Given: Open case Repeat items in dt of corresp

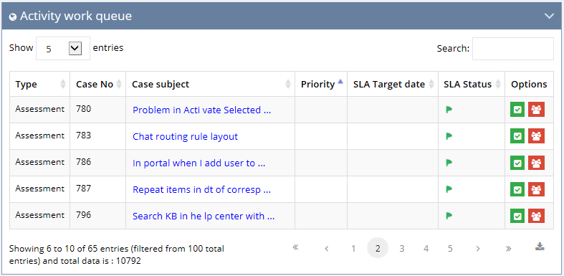Looking at the screenshot, I should point(201,190).
